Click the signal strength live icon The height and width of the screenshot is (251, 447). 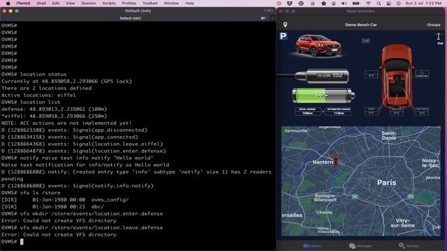(439, 39)
